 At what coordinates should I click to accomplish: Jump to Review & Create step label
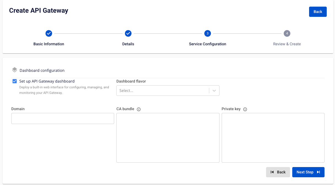pos(287,44)
